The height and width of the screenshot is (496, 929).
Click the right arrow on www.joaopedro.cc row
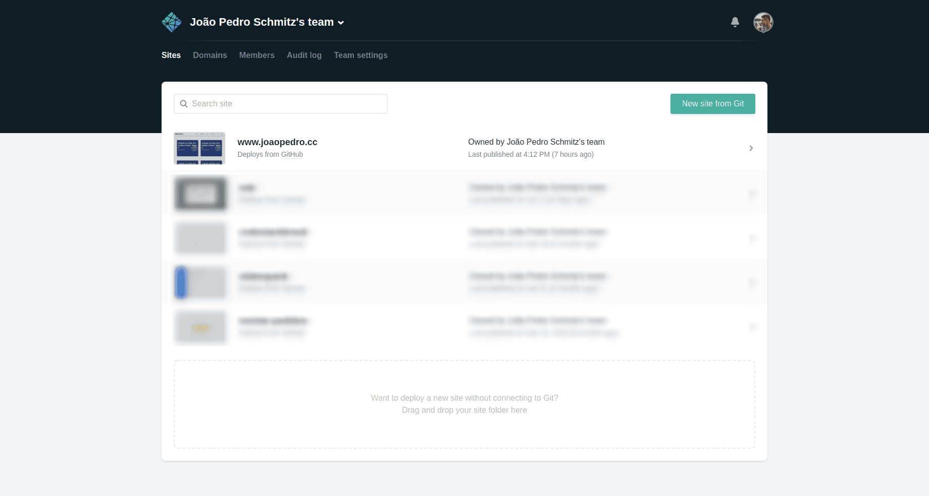click(x=751, y=148)
